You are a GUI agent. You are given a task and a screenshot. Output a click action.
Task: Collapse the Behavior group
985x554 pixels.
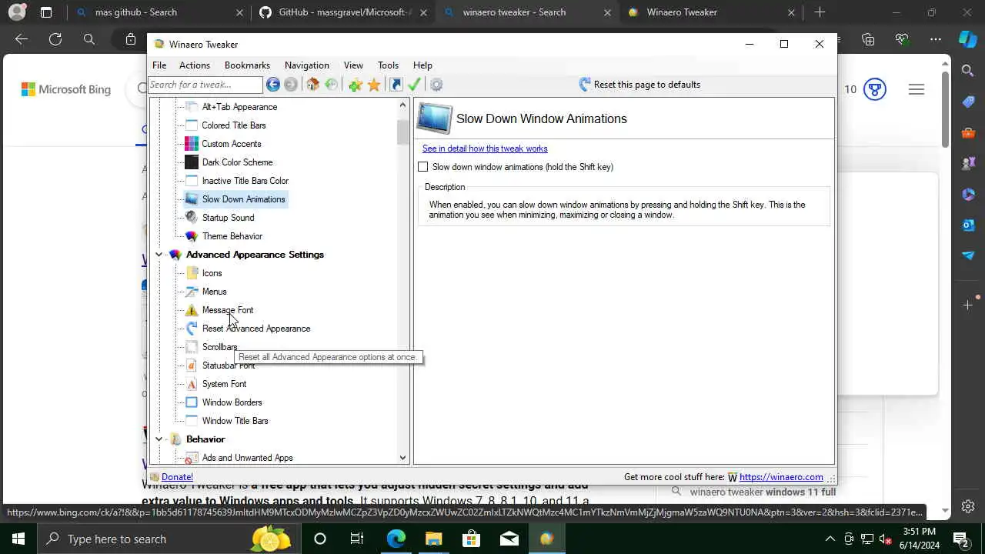159,439
